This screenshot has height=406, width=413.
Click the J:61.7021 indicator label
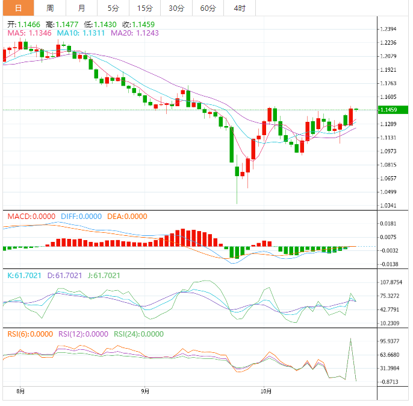click(x=104, y=276)
